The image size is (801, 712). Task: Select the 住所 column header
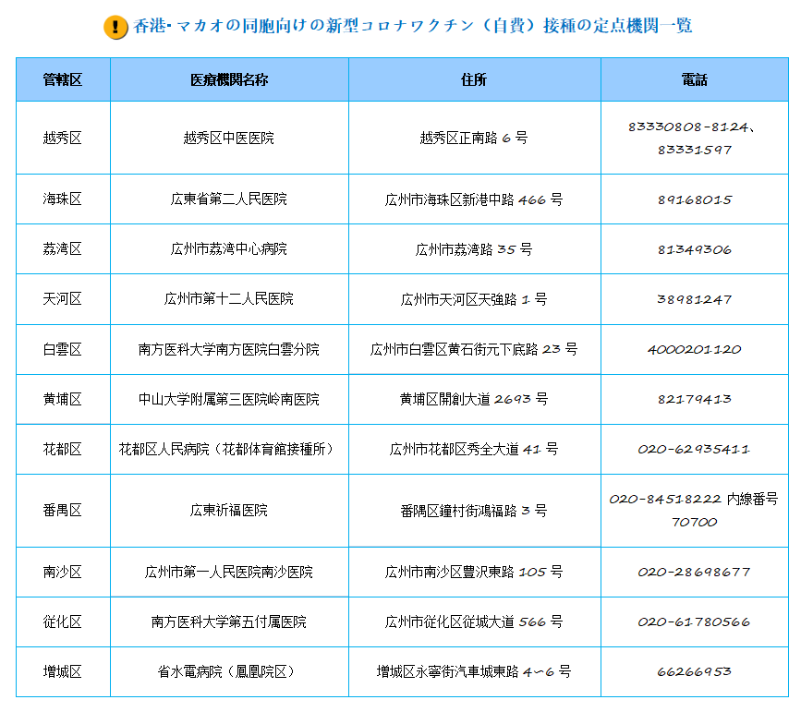coord(474,79)
